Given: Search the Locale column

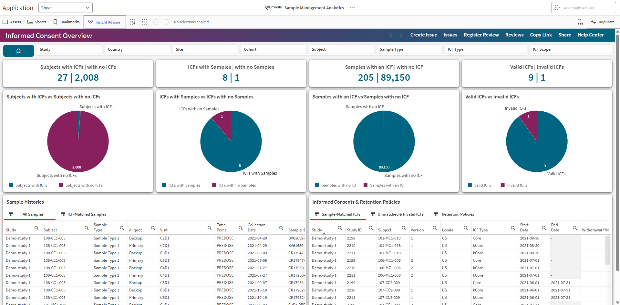Looking at the screenshot, I should coord(466,228).
